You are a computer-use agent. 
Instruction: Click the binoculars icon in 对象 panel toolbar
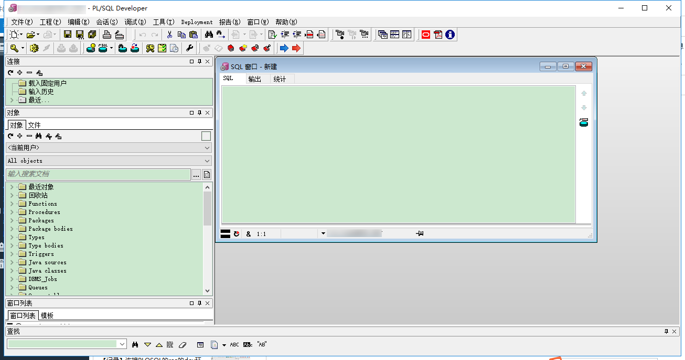tap(38, 136)
